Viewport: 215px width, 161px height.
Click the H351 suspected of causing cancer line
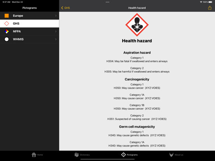point(137,119)
